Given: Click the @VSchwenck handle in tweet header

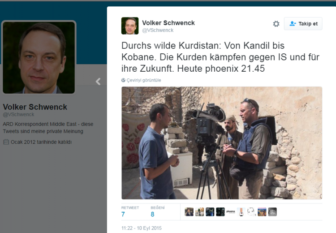Looking at the screenshot, I should point(158,30).
